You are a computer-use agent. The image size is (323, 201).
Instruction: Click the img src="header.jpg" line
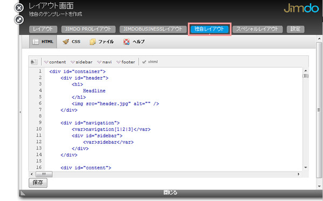tap(115, 104)
